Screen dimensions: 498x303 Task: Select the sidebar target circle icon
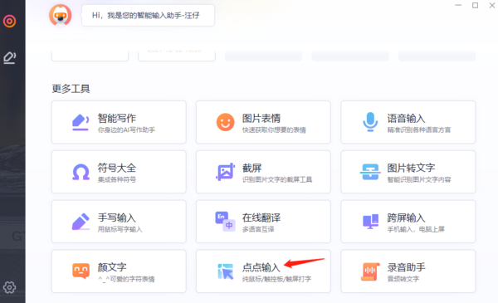9,22
